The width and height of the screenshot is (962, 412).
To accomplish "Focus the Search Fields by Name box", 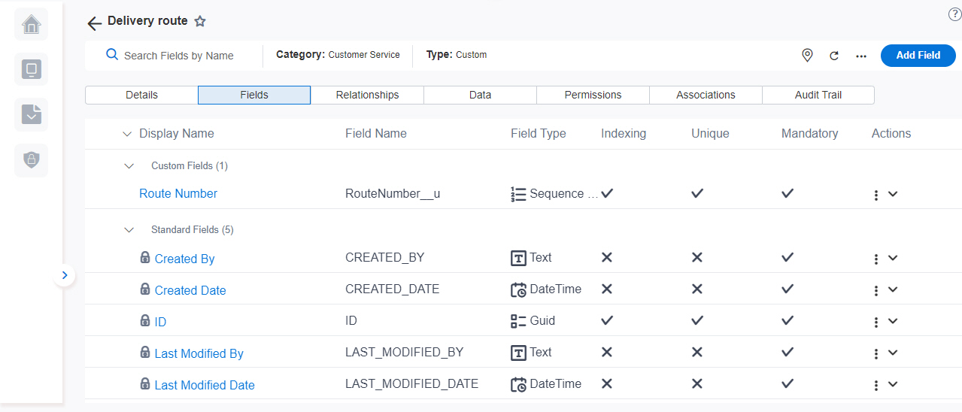I will [x=179, y=56].
